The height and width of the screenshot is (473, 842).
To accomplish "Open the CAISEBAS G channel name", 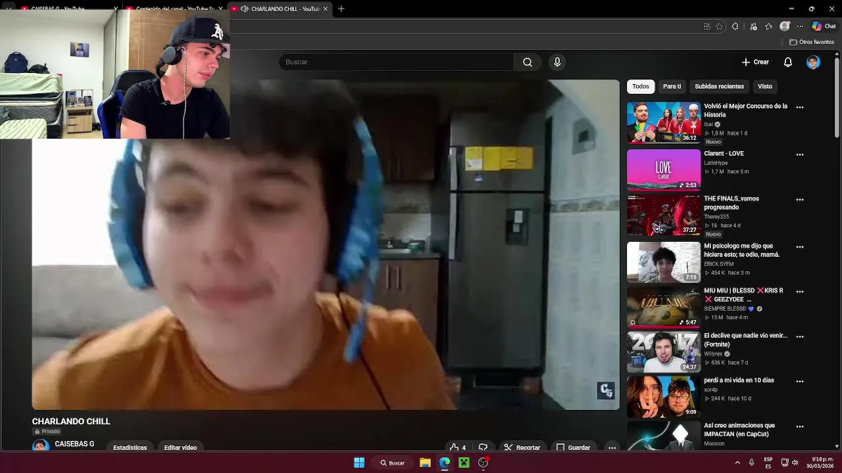I will click(x=74, y=444).
